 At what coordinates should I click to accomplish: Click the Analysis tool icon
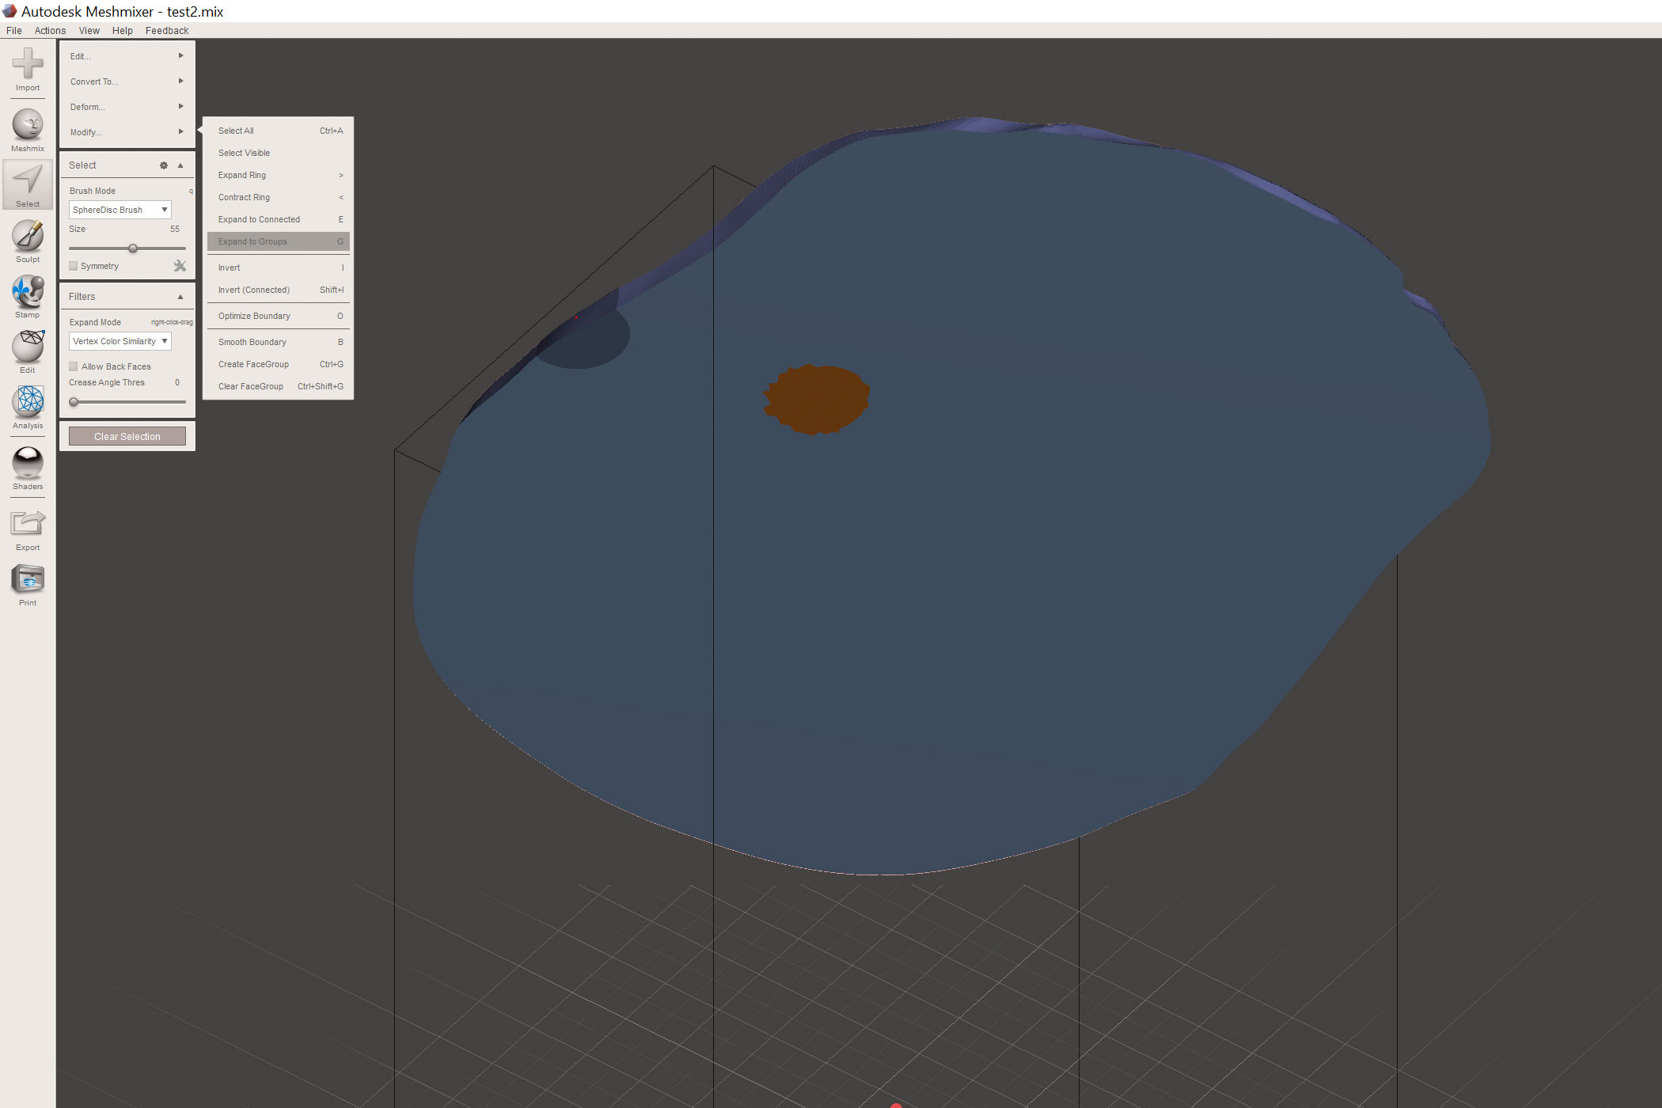[x=28, y=403]
